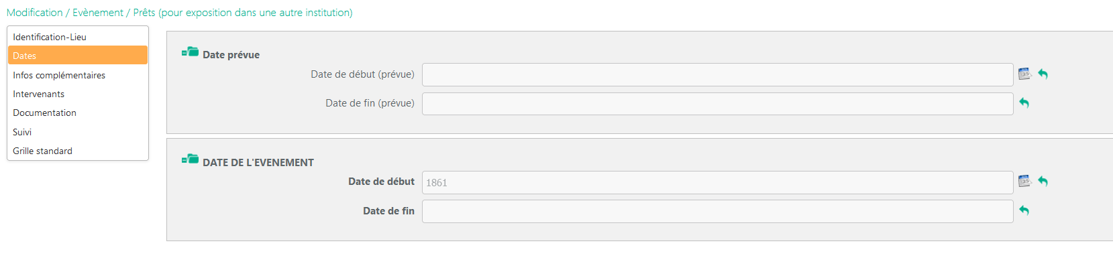Open the Grille standard view
The height and width of the screenshot is (272, 1113).
(42, 151)
